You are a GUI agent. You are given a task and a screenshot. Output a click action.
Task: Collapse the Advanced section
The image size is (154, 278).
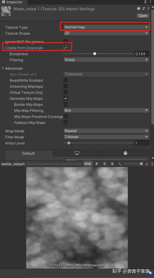click(3, 68)
